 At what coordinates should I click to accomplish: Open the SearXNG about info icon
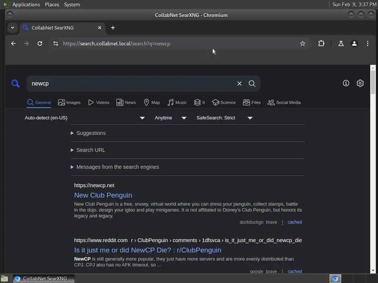(x=346, y=83)
